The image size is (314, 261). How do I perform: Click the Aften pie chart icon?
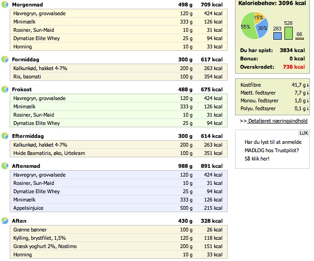(5, 220)
